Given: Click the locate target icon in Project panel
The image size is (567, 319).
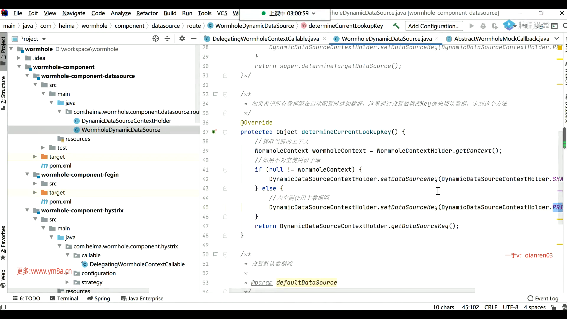Looking at the screenshot, I should [156, 39].
